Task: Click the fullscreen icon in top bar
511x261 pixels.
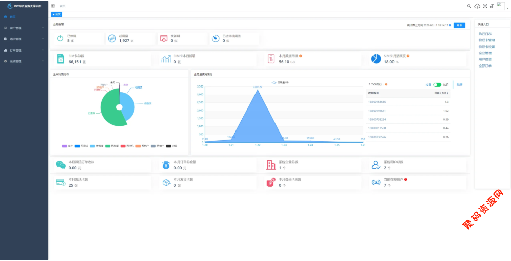Action: coord(485,6)
